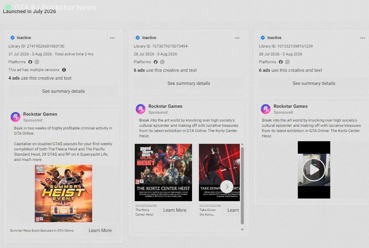
Task: Click Facebook platform icon on third card
Action: coord(281,62)
